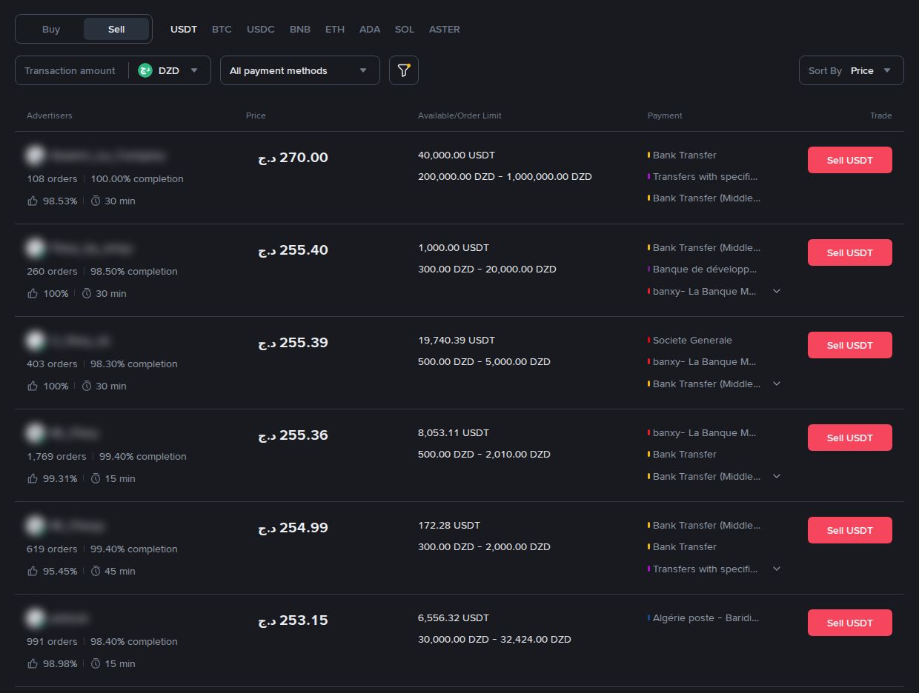Choose the ETH crypto tab

(335, 30)
